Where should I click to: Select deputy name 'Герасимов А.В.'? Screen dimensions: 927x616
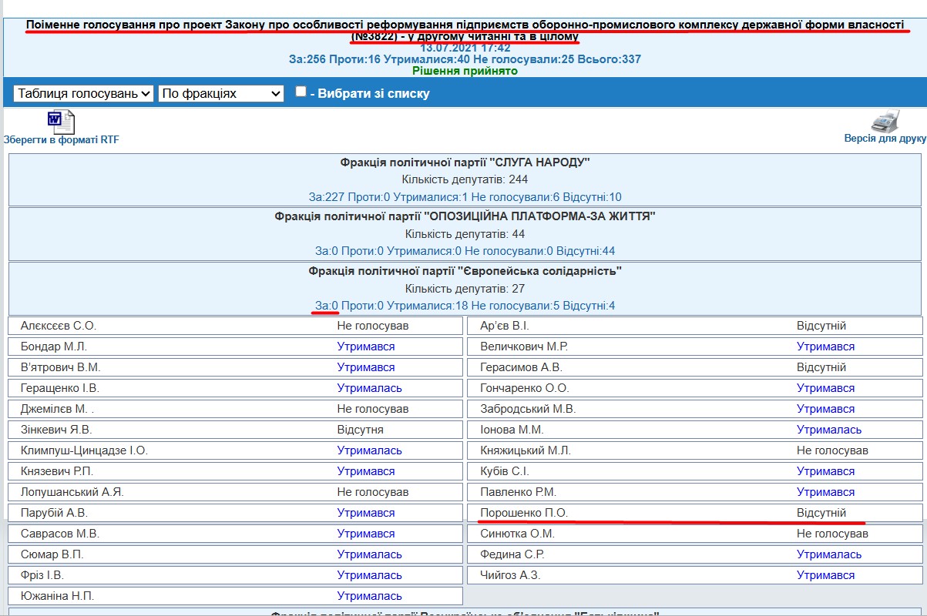[521, 367]
